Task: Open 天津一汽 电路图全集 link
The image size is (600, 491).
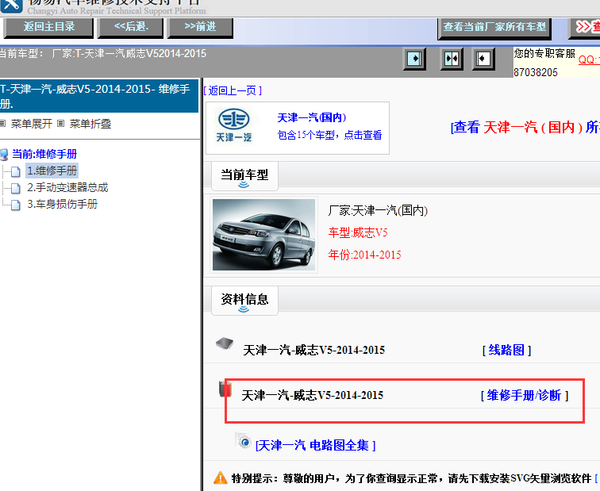Action: (316, 446)
